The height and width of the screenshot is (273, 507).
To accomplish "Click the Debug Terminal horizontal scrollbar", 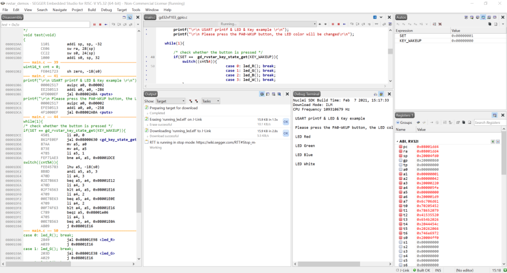I will point(329,264).
